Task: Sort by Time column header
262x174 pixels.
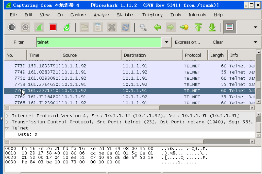Action: (x=44, y=55)
